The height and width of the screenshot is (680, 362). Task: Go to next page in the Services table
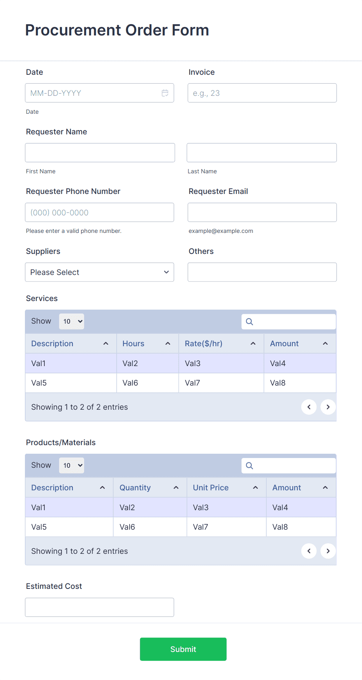coord(328,407)
